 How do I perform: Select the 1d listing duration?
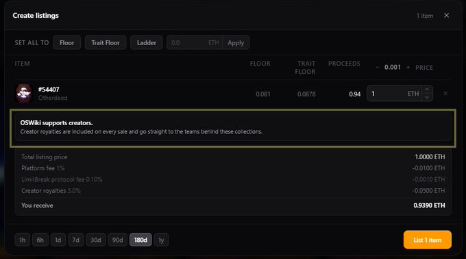tap(58, 240)
